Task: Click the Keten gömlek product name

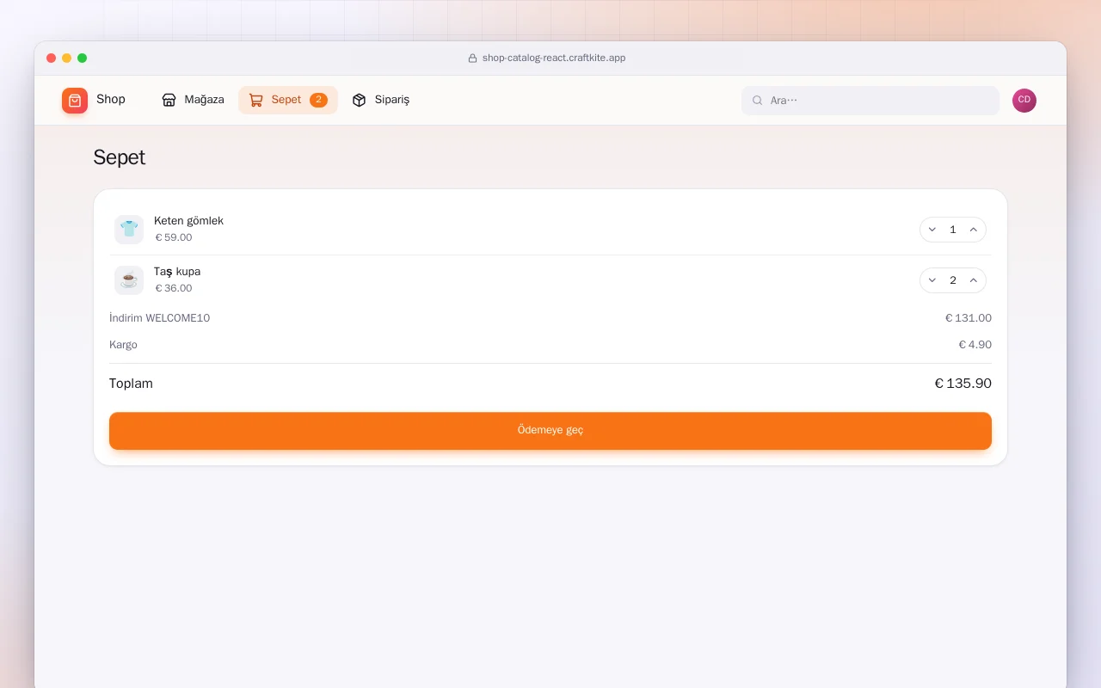Action: coord(188,221)
